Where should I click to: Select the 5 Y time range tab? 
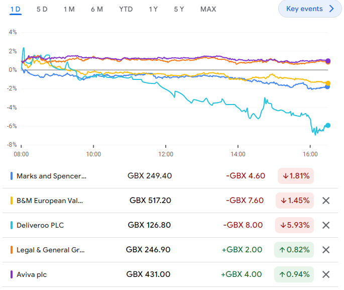(x=179, y=9)
